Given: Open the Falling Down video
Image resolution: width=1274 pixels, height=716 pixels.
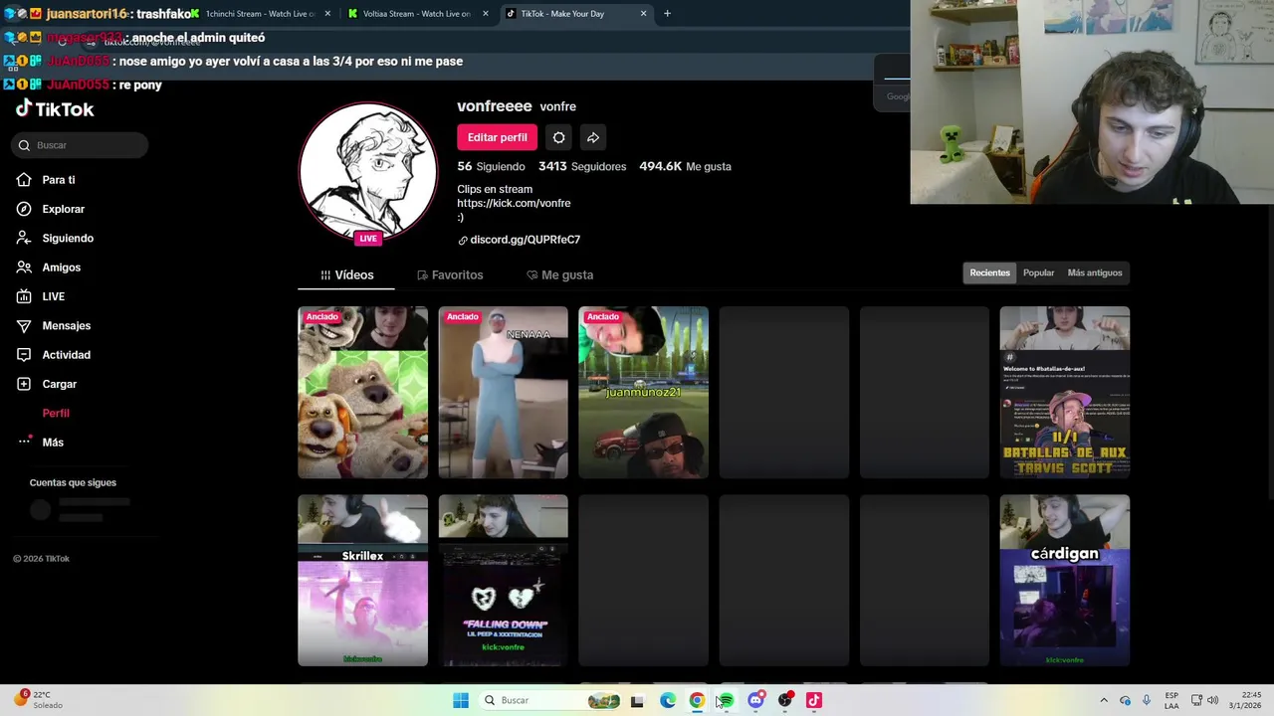Looking at the screenshot, I should [x=503, y=581].
